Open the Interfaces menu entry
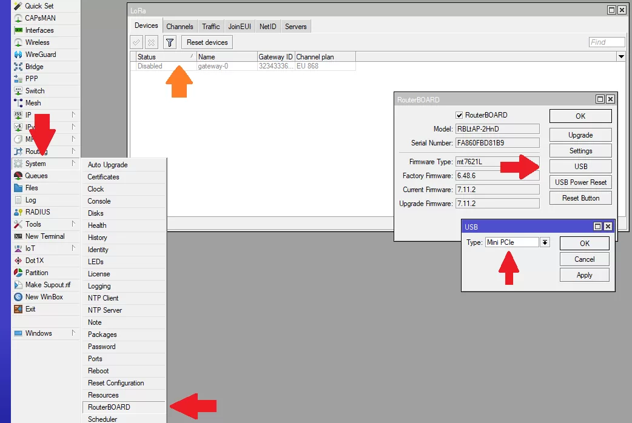The image size is (632, 423). tap(45, 30)
